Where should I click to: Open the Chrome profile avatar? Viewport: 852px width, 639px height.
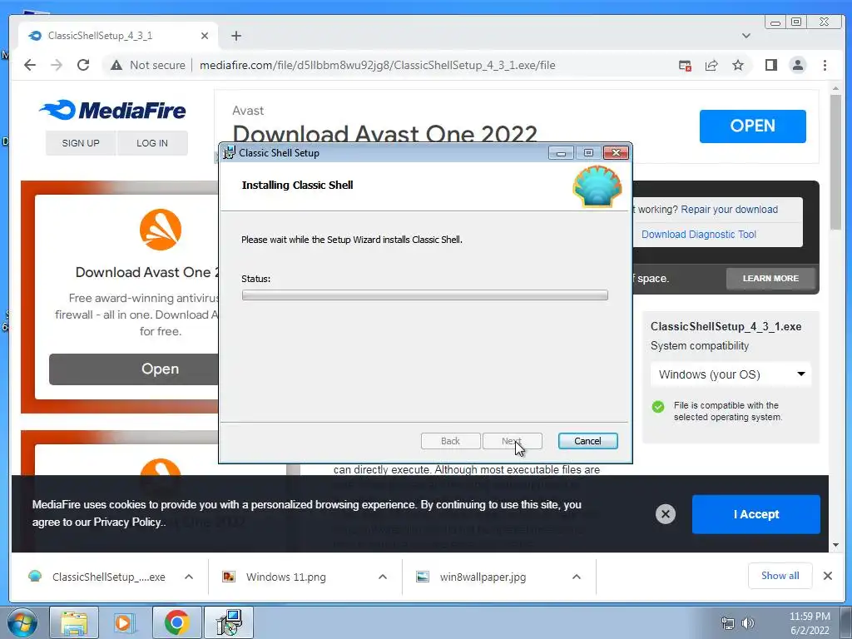pyautogui.click(x=798, y=65)
